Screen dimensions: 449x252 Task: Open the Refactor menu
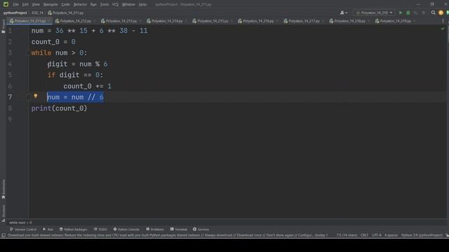80,5
